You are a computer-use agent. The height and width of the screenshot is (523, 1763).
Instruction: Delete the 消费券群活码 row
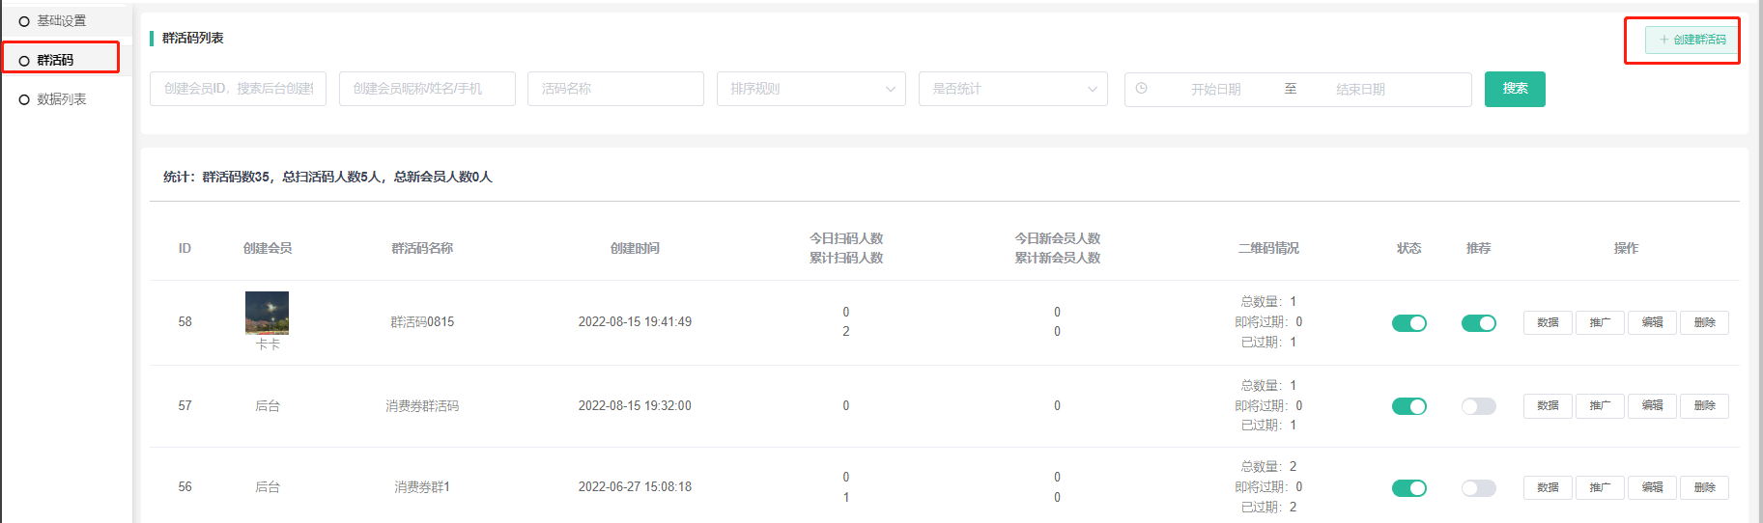[1704, 405]
